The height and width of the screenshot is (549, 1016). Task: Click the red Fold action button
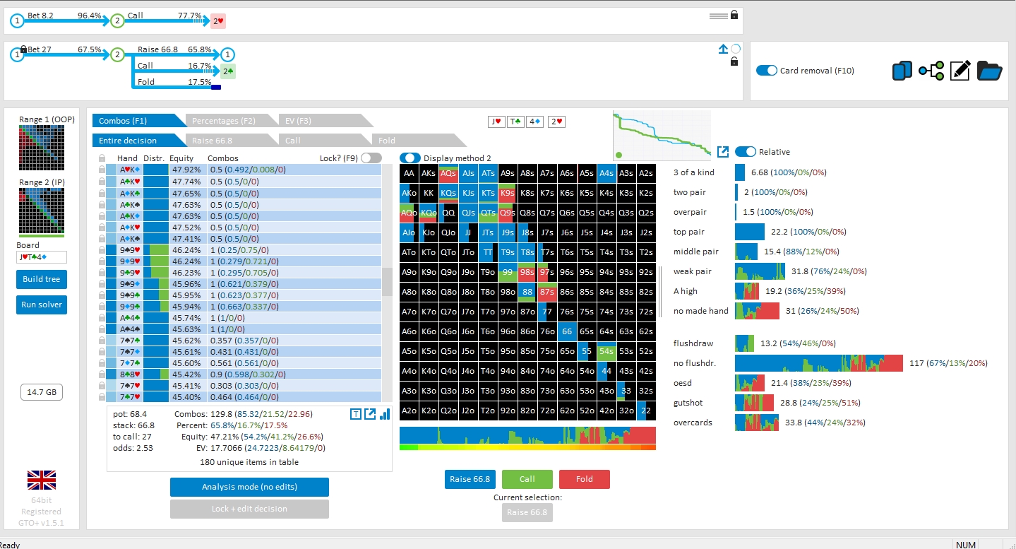coord(585,479)
